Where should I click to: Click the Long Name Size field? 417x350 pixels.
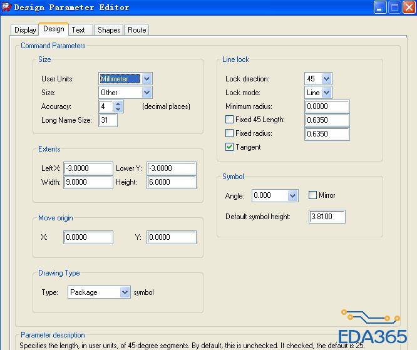pos(108,120)
